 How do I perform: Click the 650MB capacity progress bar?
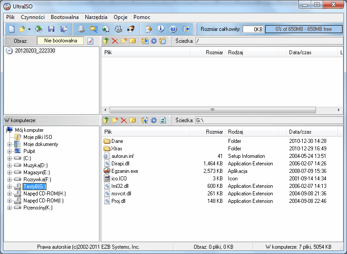(303, 29)
